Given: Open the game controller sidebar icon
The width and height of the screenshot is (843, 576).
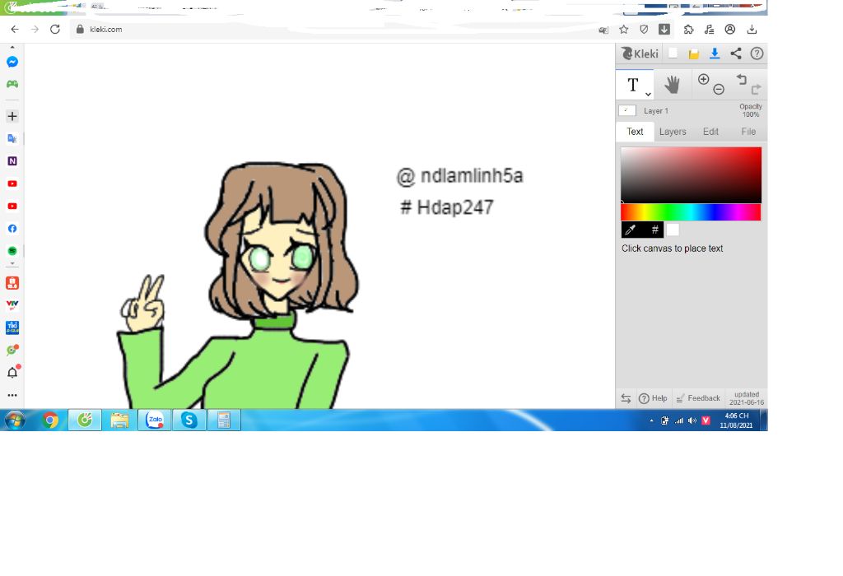Looking at the screenshot, I should (x=12, y=84).
